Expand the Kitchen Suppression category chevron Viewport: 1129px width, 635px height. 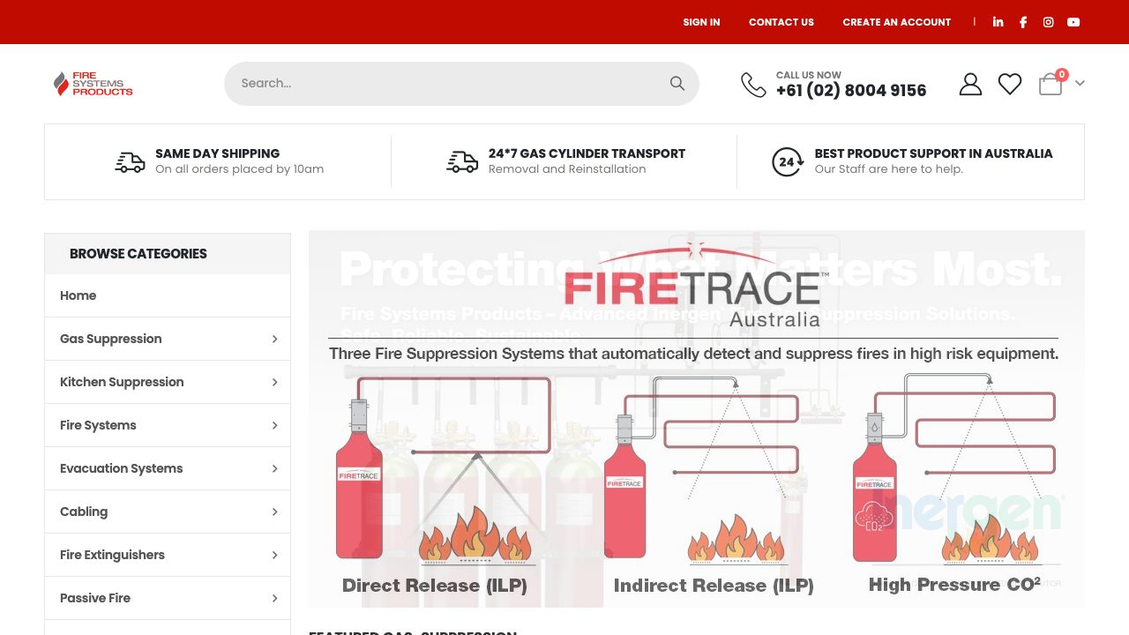tap(274, 382)
